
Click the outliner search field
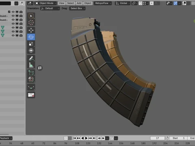point(5,3)
